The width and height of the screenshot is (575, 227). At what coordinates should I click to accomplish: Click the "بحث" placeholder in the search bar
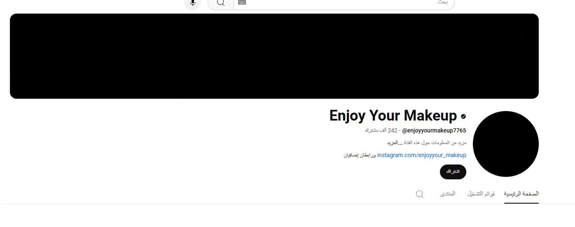(x=443, y=2)
